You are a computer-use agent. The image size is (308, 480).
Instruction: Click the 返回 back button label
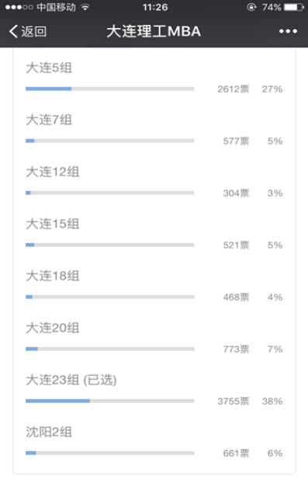(x=34, y=32)
